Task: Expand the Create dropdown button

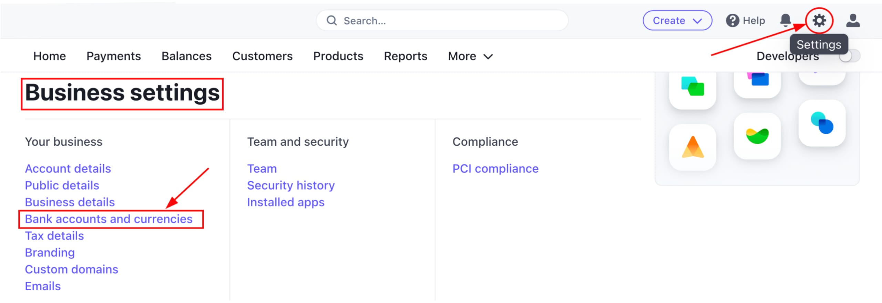Action: [677, 21]
